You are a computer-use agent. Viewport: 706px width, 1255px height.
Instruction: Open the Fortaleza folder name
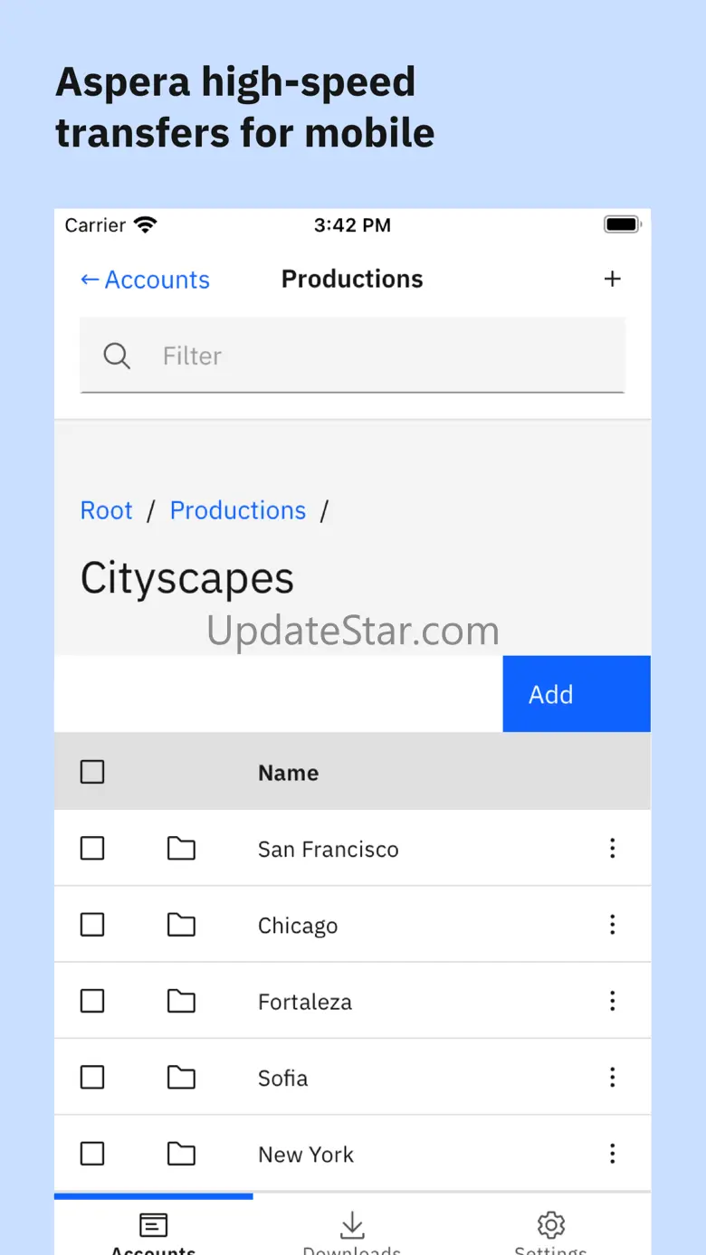pos(305,1002)
